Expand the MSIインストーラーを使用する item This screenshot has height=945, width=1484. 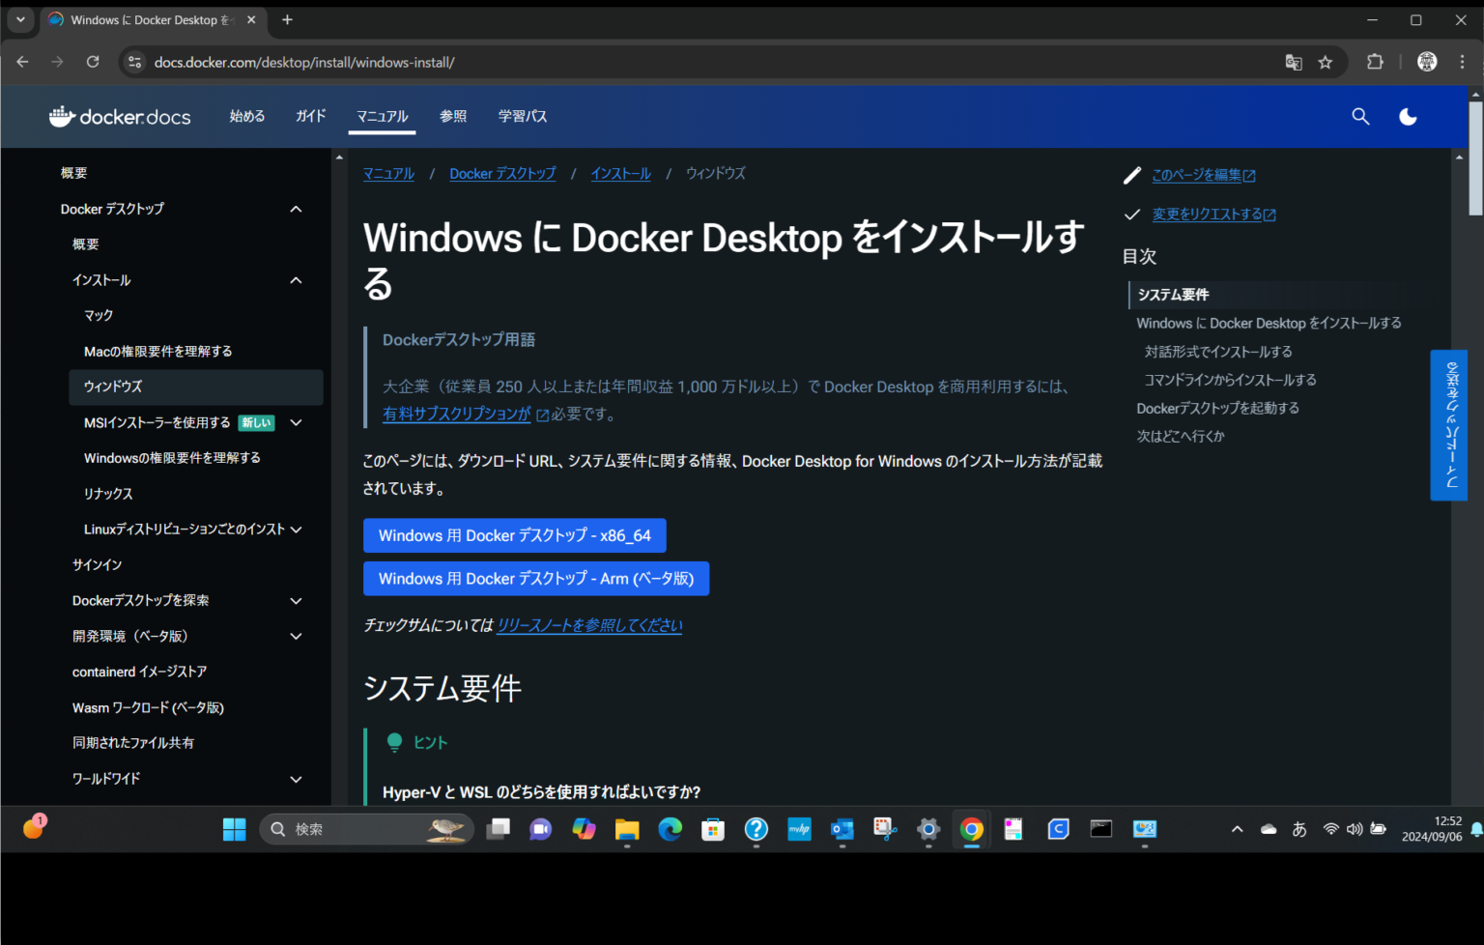296,422
